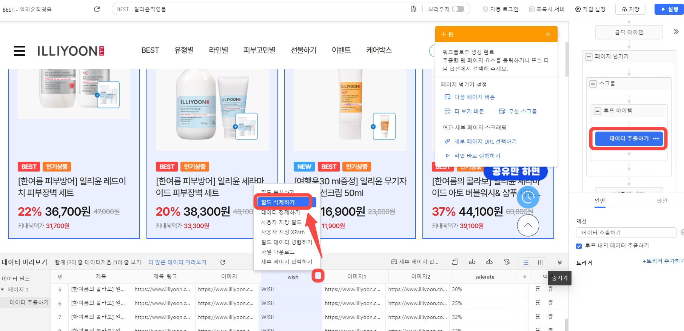Switch data preview to vertical column view
Screen dimensions: 684x331
click(540, 262)
